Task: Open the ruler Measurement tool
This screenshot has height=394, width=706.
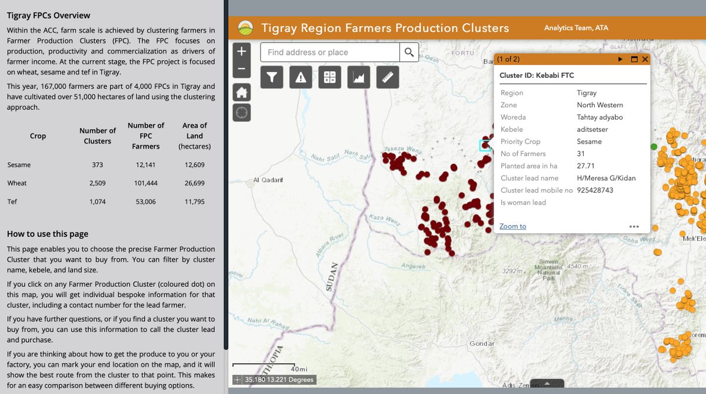Action: point(387,77)
